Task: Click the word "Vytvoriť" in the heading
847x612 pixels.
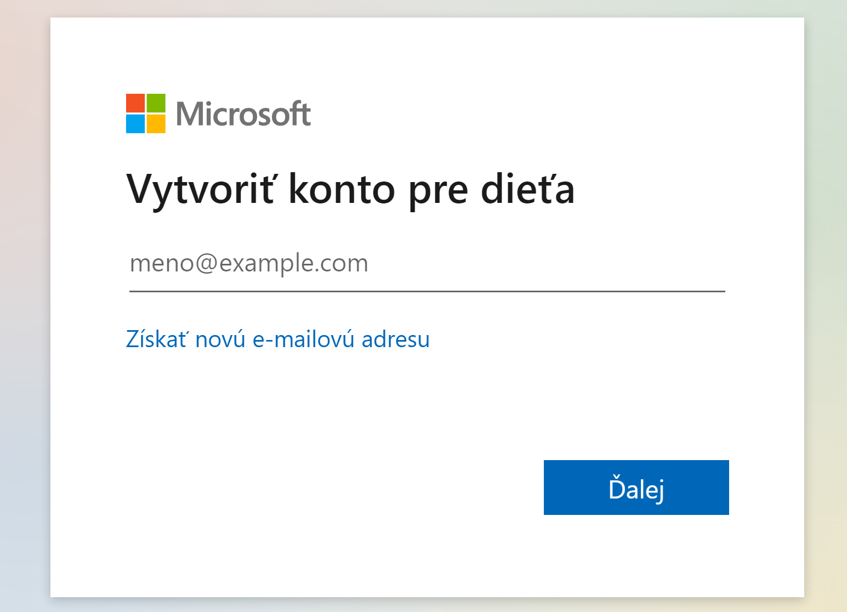Action: (x=201, y=189)
